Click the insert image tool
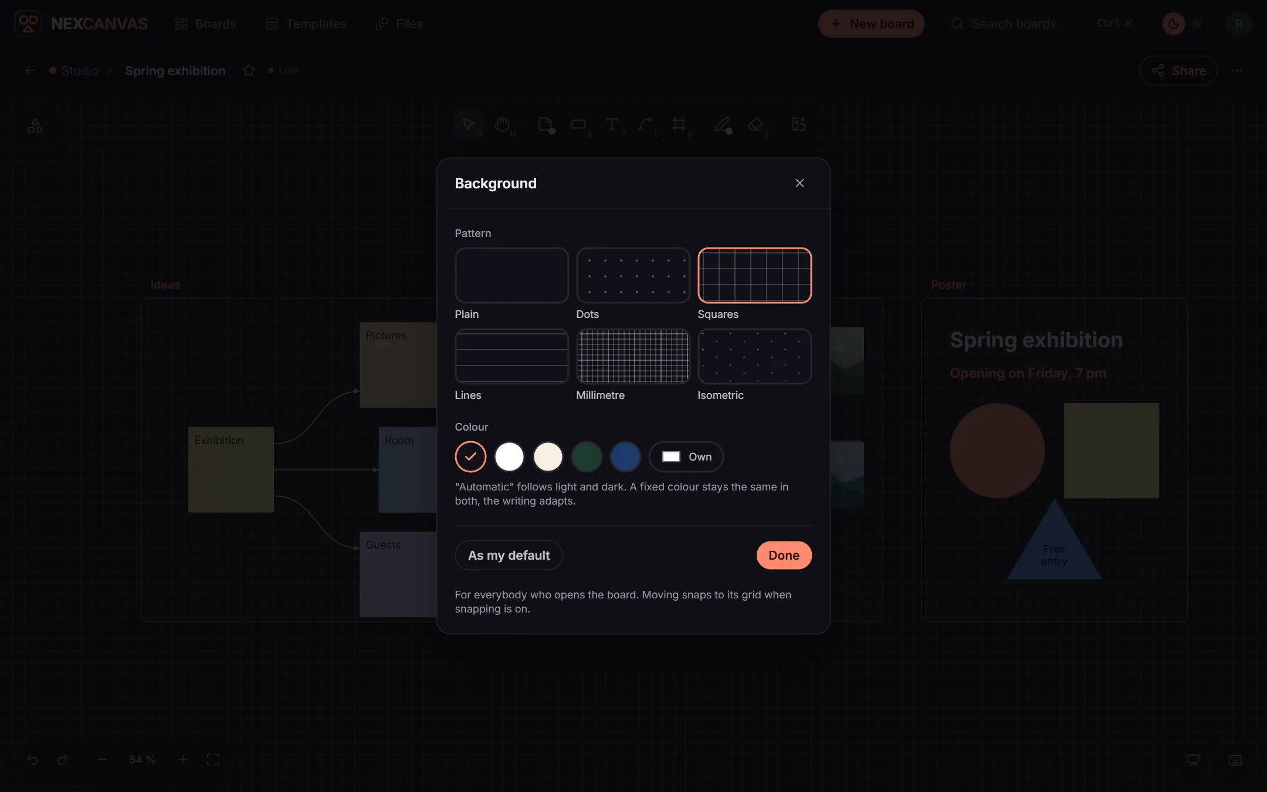The width and height of the screenshot is (1267, 792). (x=798, y=124)
